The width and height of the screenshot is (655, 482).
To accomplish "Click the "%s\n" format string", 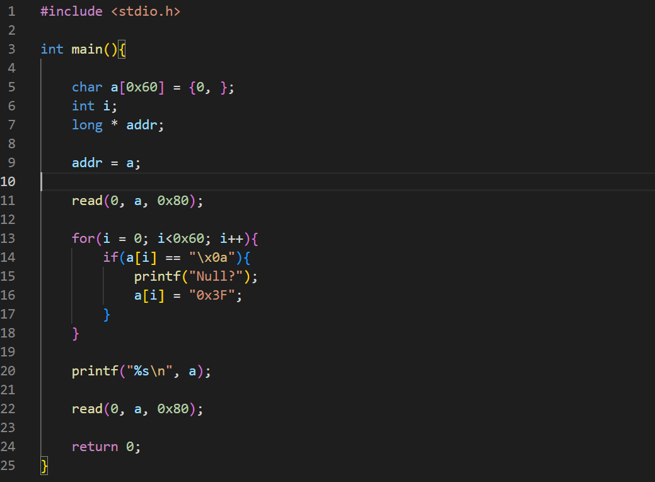I will click(x=149, y=371).
